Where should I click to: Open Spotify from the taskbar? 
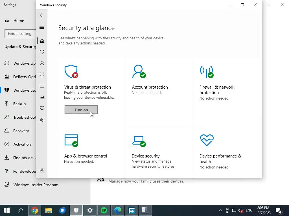pos(104,210)
